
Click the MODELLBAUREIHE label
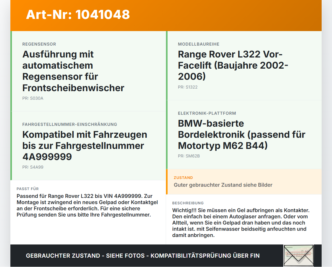[199, 44]
